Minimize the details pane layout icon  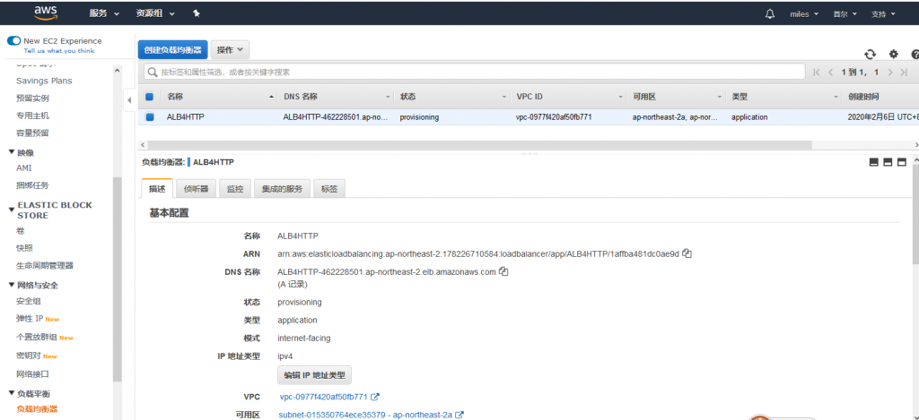(x=874, y=162)
